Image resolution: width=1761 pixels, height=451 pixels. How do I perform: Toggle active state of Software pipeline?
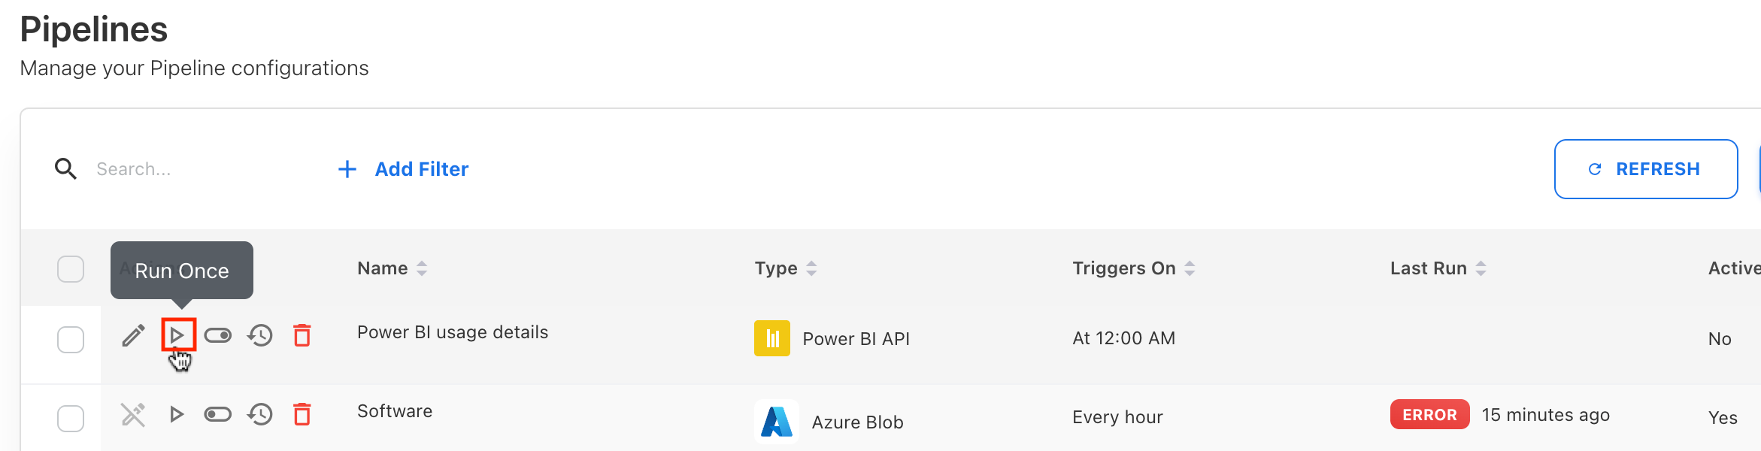[x=218, y=414]
